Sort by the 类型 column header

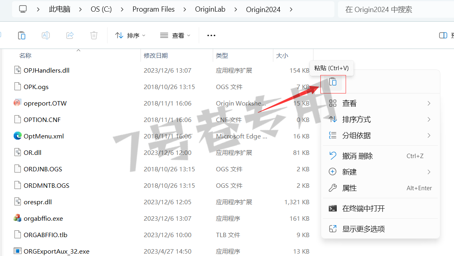[222, 55]
